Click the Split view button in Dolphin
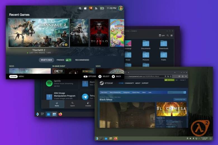This screenshot has height=145, width=218. tap(162, 35)
